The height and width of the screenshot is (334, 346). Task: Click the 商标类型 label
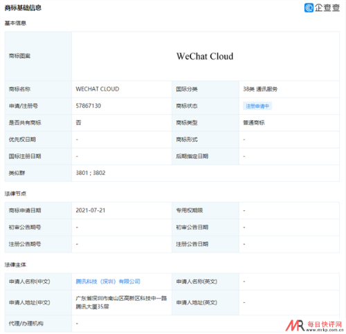pyautogui.click(x=187, y=122)
